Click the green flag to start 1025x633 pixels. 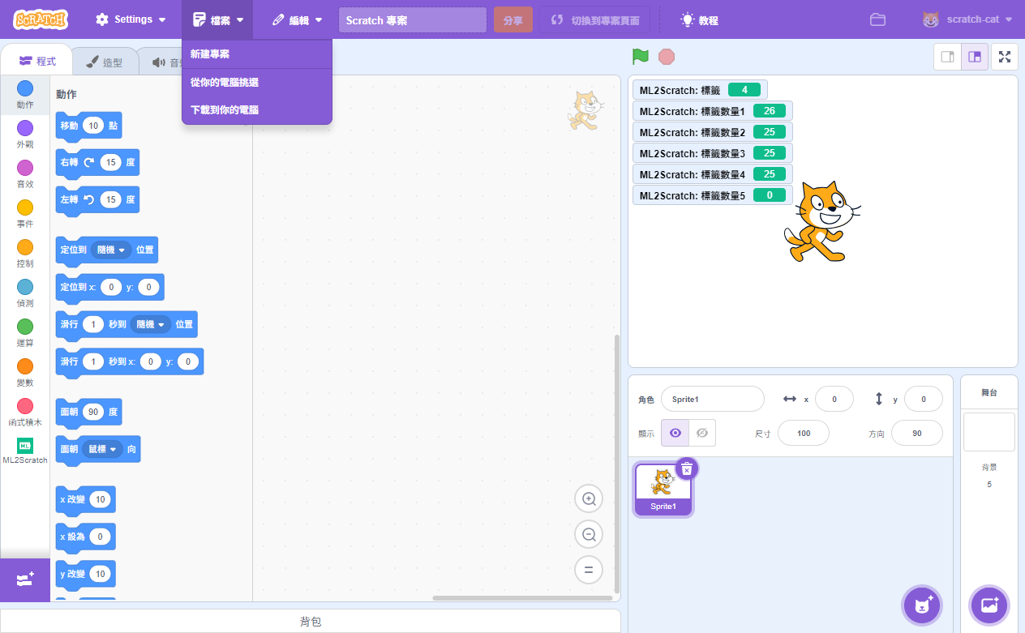(641, 57)
